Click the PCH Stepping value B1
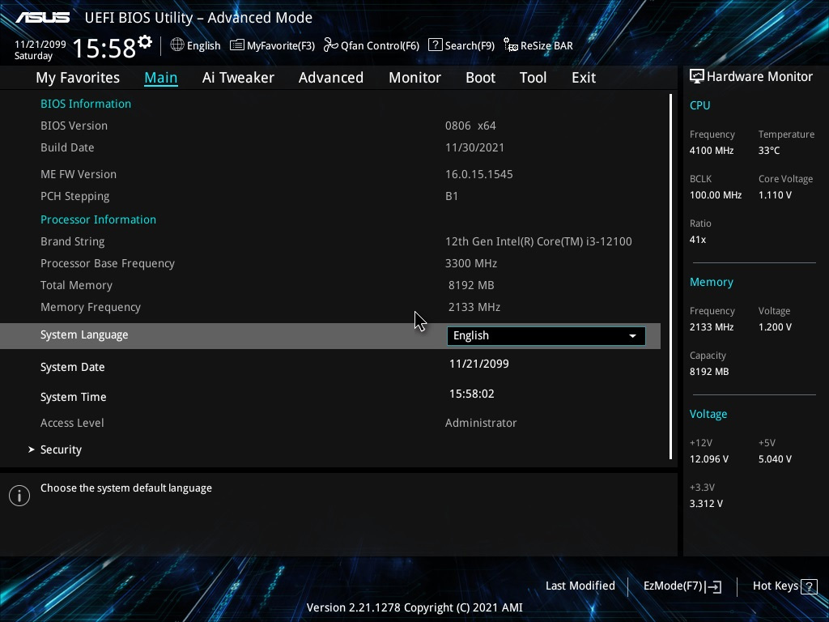The image size is (829, 622). click(452, 196)
